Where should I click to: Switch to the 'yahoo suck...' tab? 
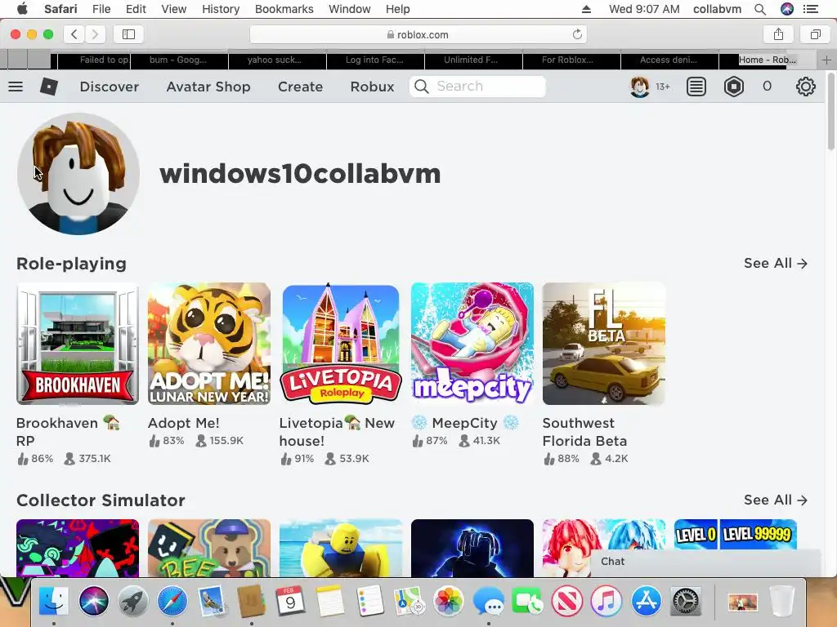tap(277, 60)
